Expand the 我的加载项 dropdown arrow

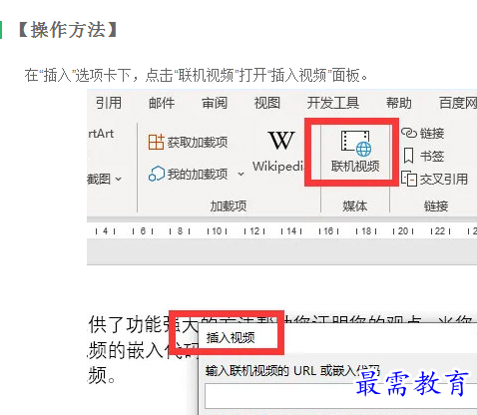(x=241, y=174)
